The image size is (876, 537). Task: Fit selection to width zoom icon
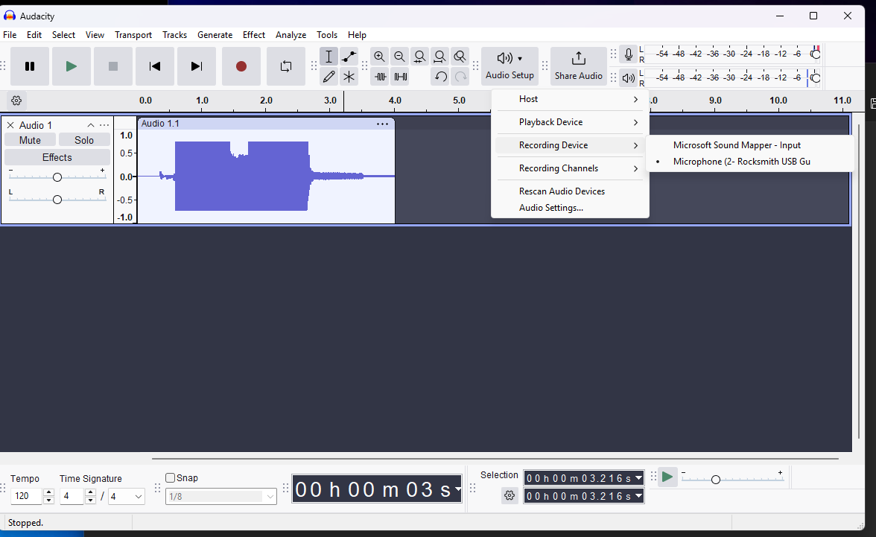click(x=419, y=57)
